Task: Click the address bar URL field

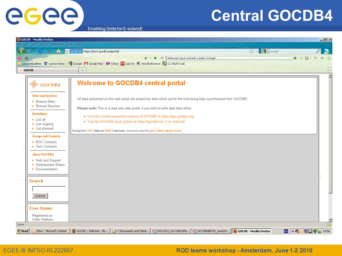Action: (165, 51)
